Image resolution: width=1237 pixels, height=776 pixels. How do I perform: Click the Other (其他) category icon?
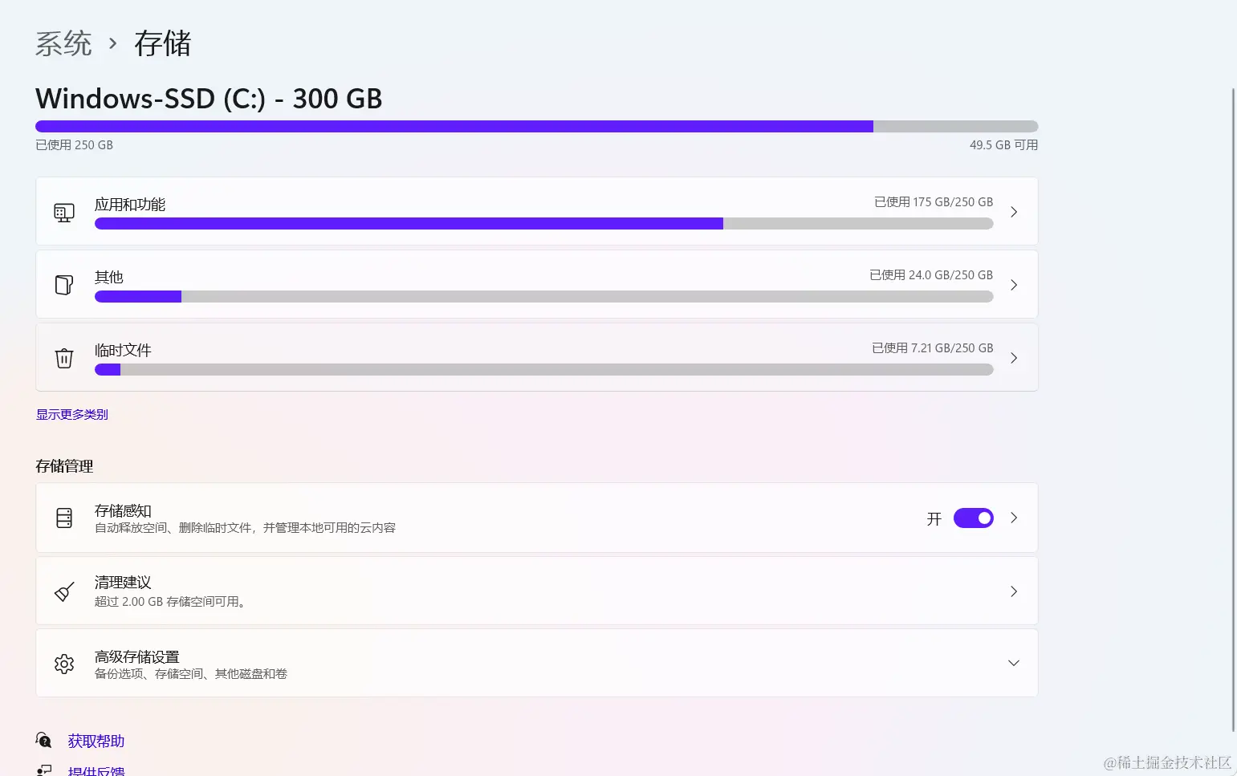tap(64, 285)
